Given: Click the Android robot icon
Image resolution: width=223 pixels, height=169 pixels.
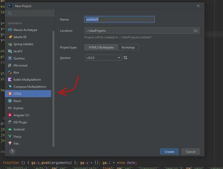Looking at the screenshot, I should tap(10, 129).
